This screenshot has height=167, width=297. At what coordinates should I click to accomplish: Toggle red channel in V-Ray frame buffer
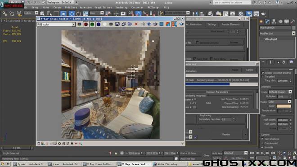[86, 24]
